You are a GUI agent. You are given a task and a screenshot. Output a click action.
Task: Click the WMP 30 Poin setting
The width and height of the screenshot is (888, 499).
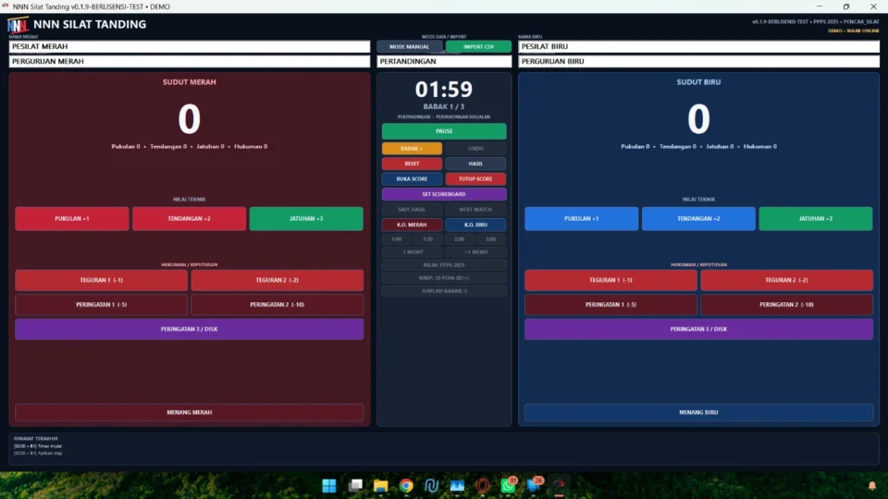444,278
